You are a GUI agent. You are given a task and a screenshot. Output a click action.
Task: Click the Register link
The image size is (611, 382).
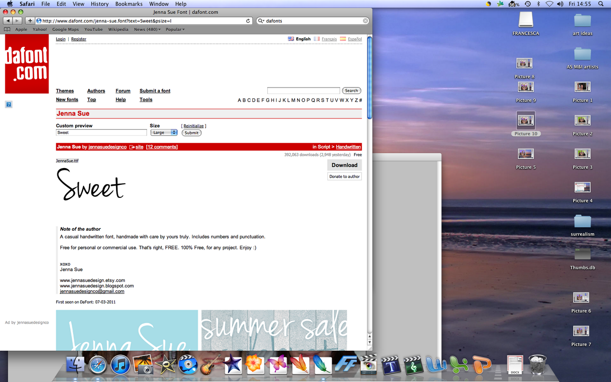(79, 39)
